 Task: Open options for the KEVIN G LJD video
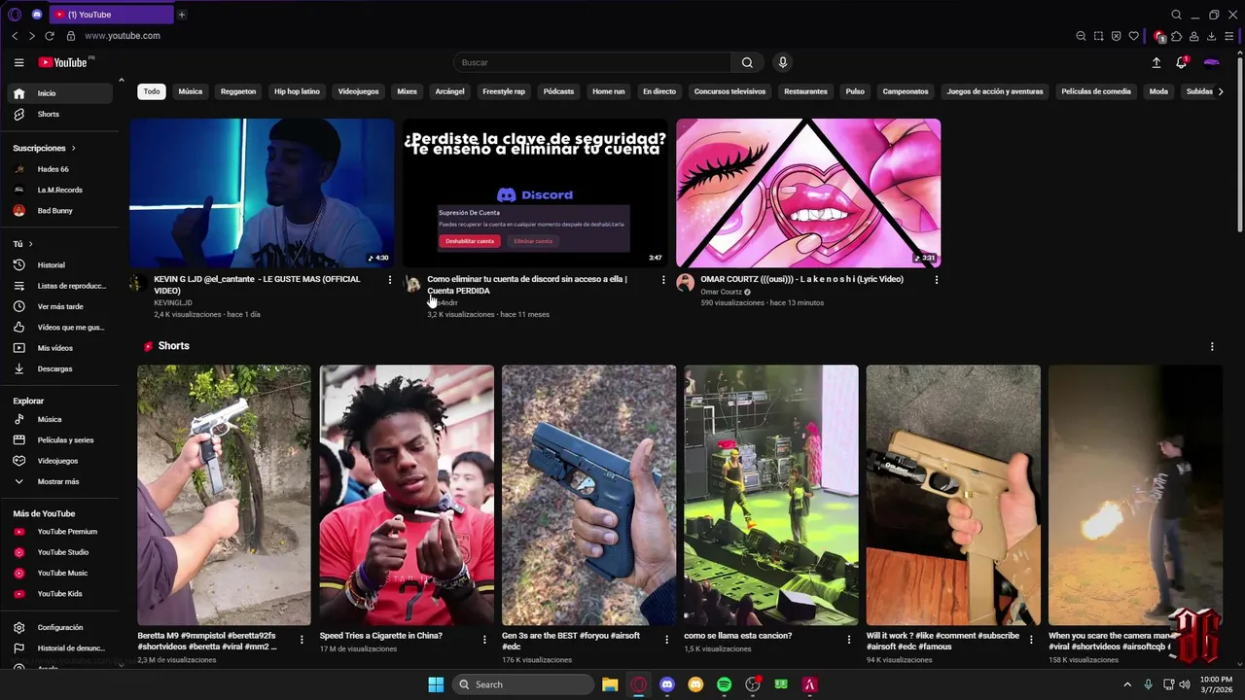pyautogui.click(x=390, y=280)
